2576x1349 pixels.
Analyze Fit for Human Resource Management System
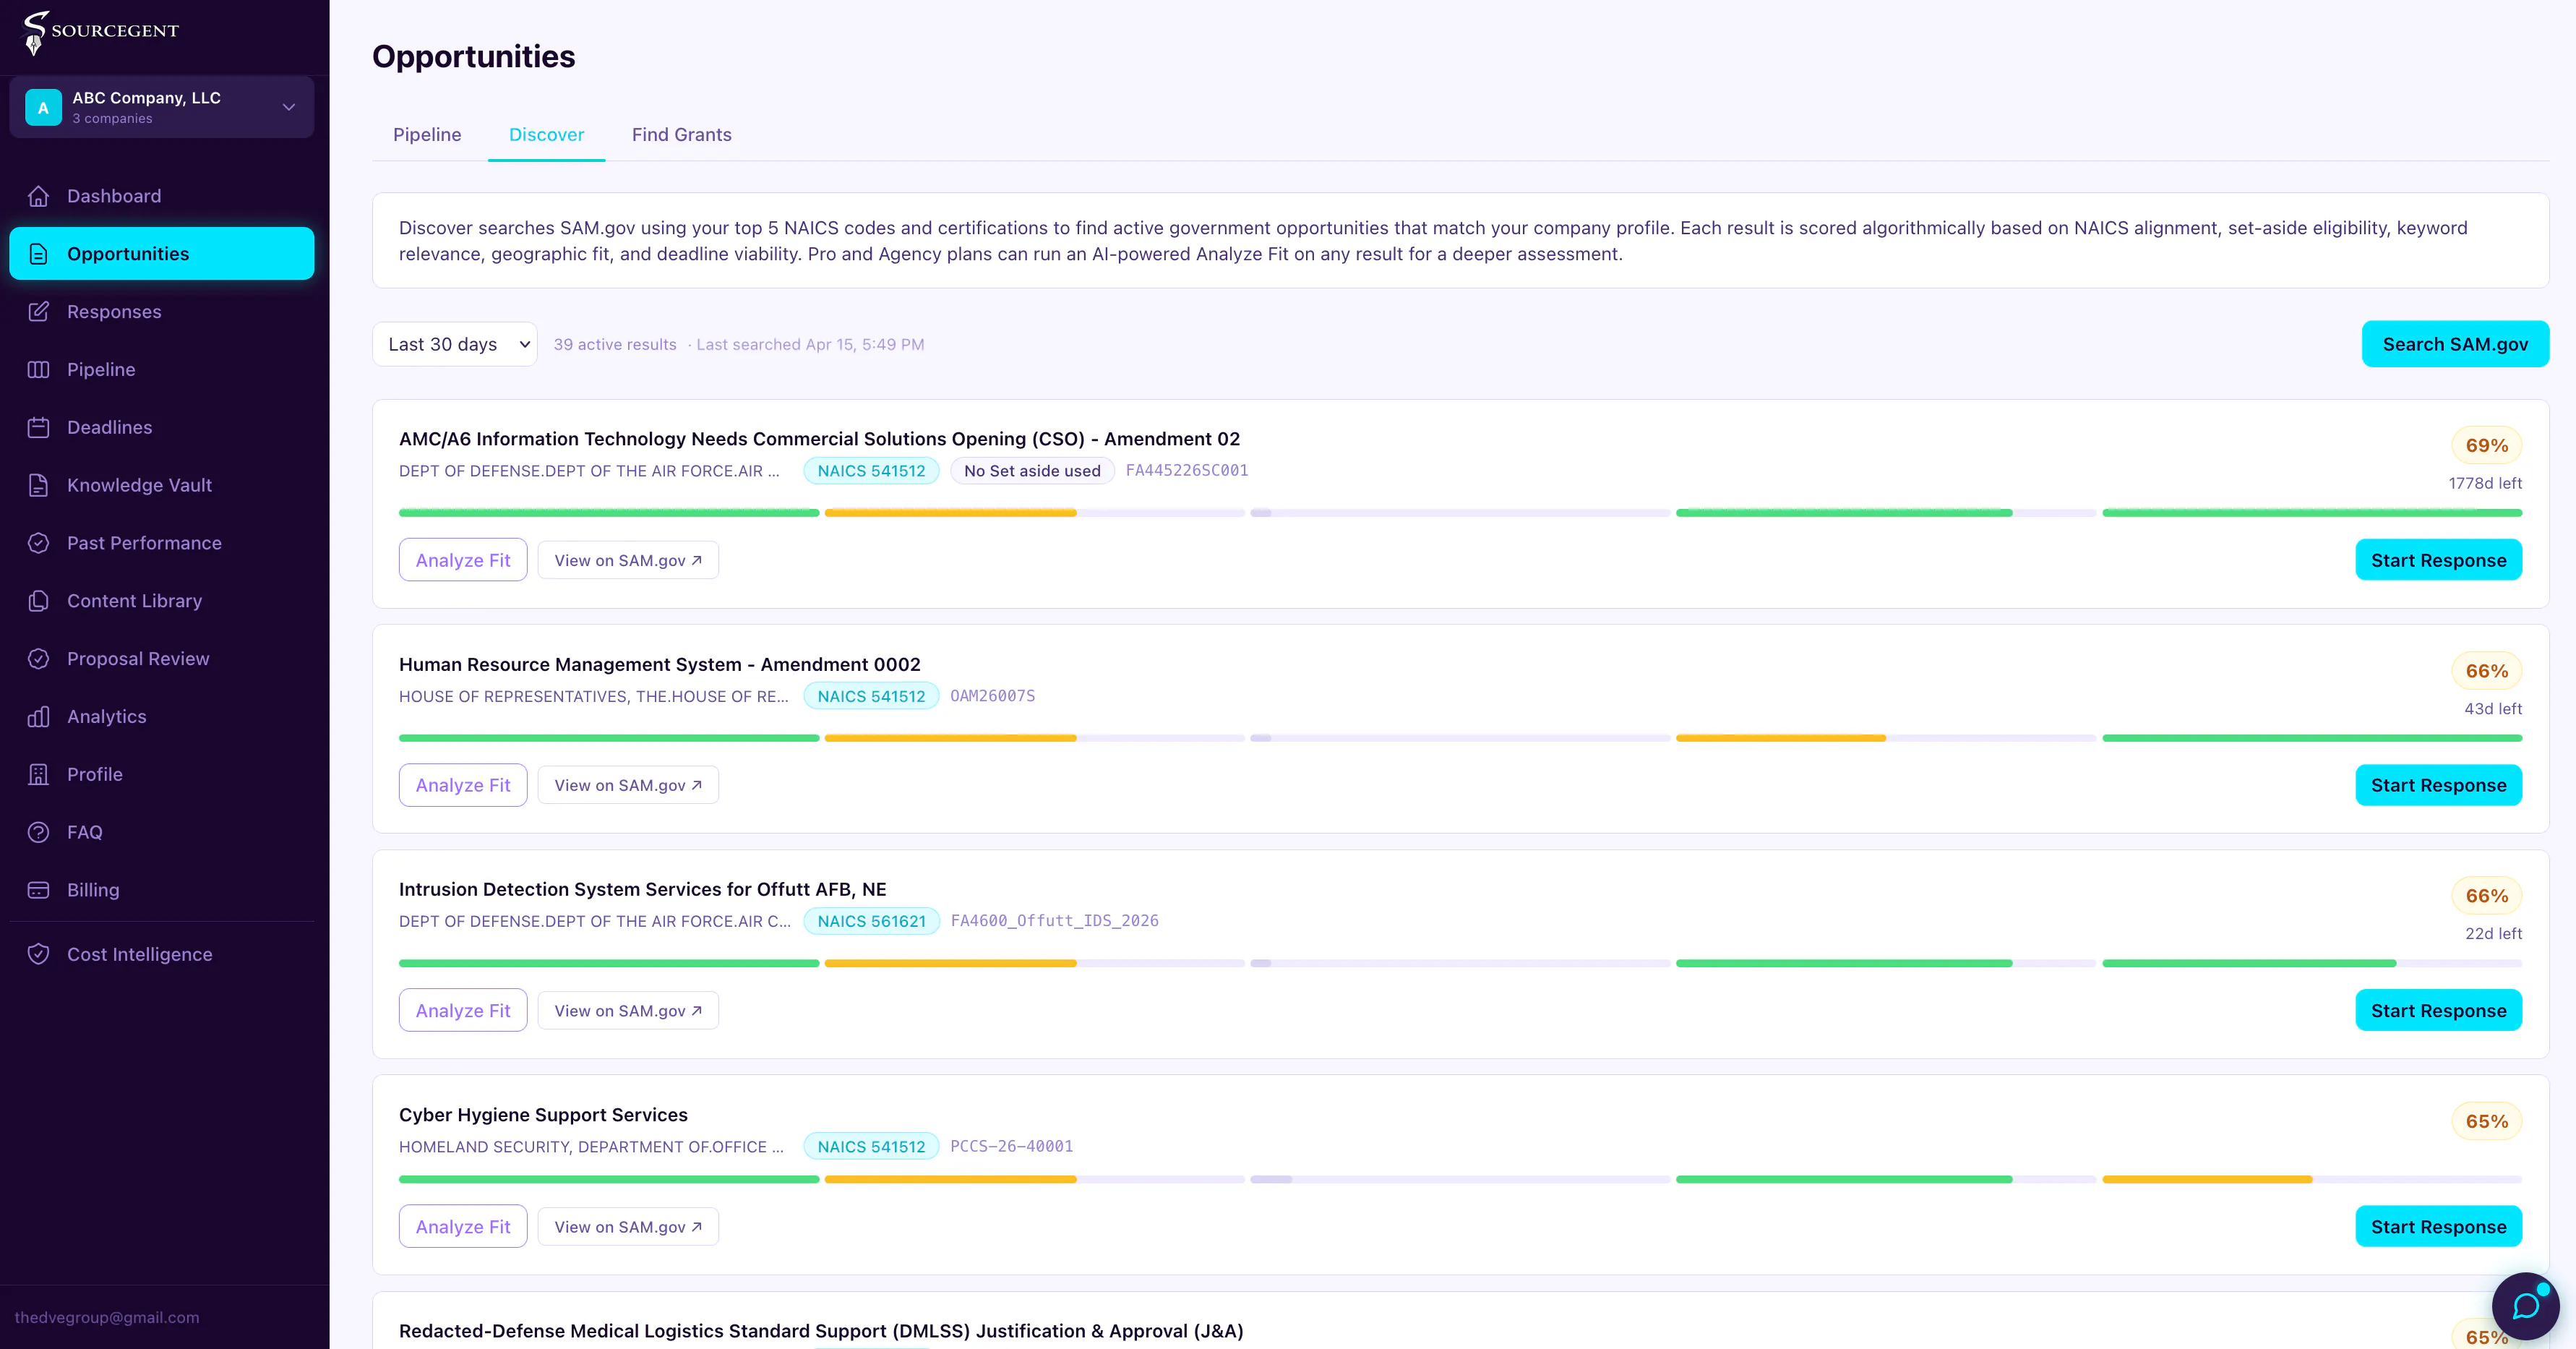click(x=463, y=785)
